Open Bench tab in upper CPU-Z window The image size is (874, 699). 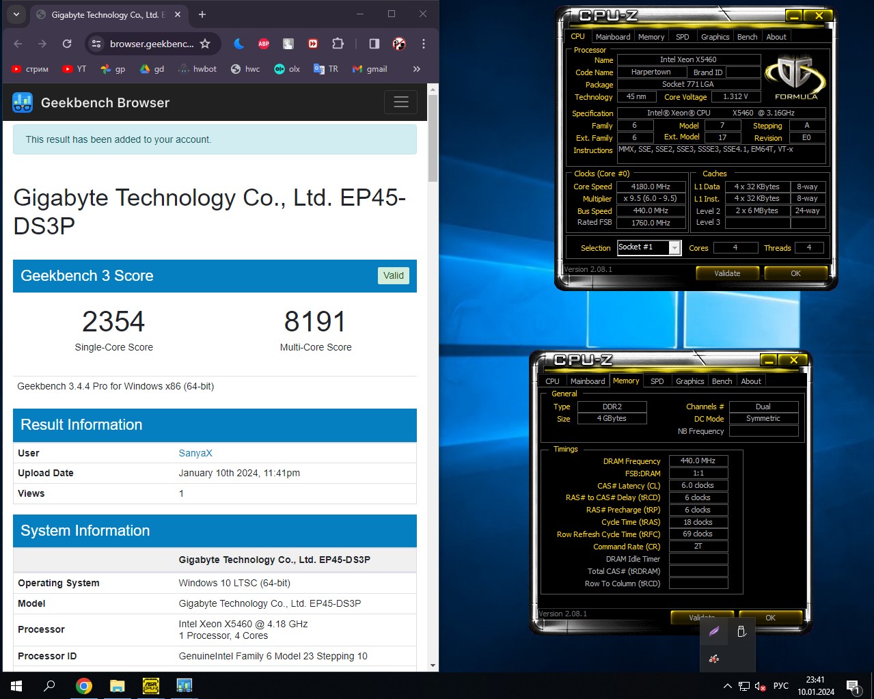tap(747, 37)
